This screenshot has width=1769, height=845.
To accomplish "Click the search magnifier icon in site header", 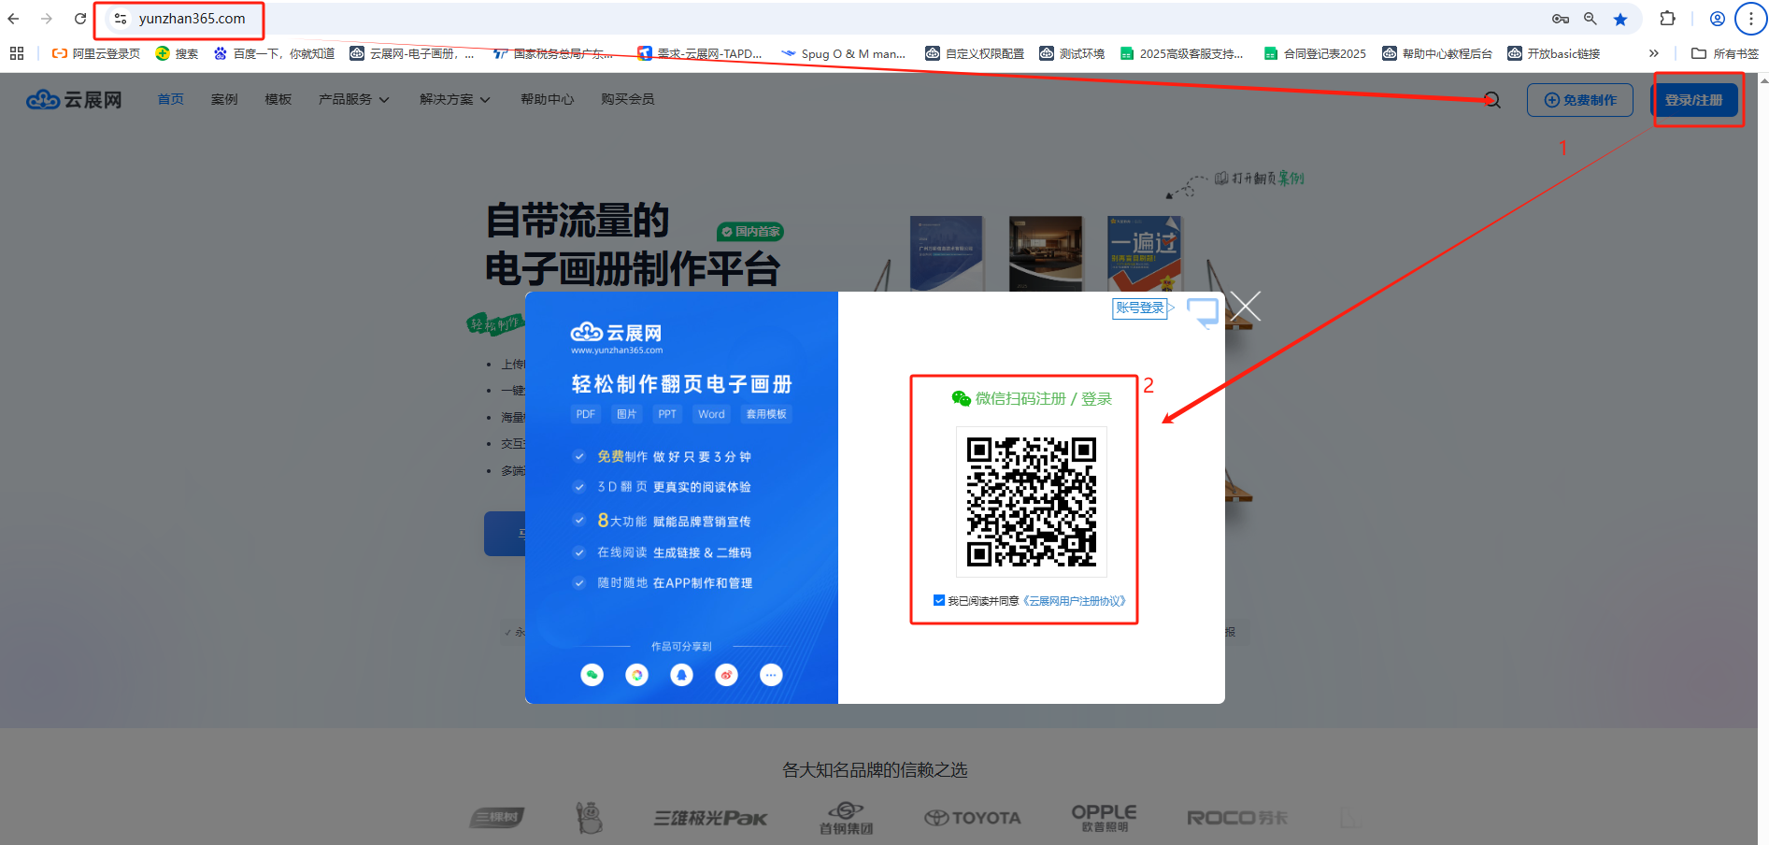I will (x=1492, y=100).
